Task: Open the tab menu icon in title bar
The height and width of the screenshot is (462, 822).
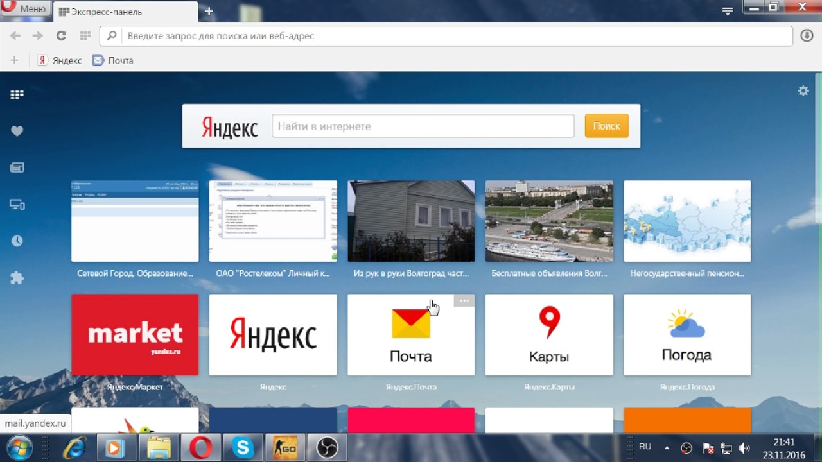Action: (x=728, y=12)
